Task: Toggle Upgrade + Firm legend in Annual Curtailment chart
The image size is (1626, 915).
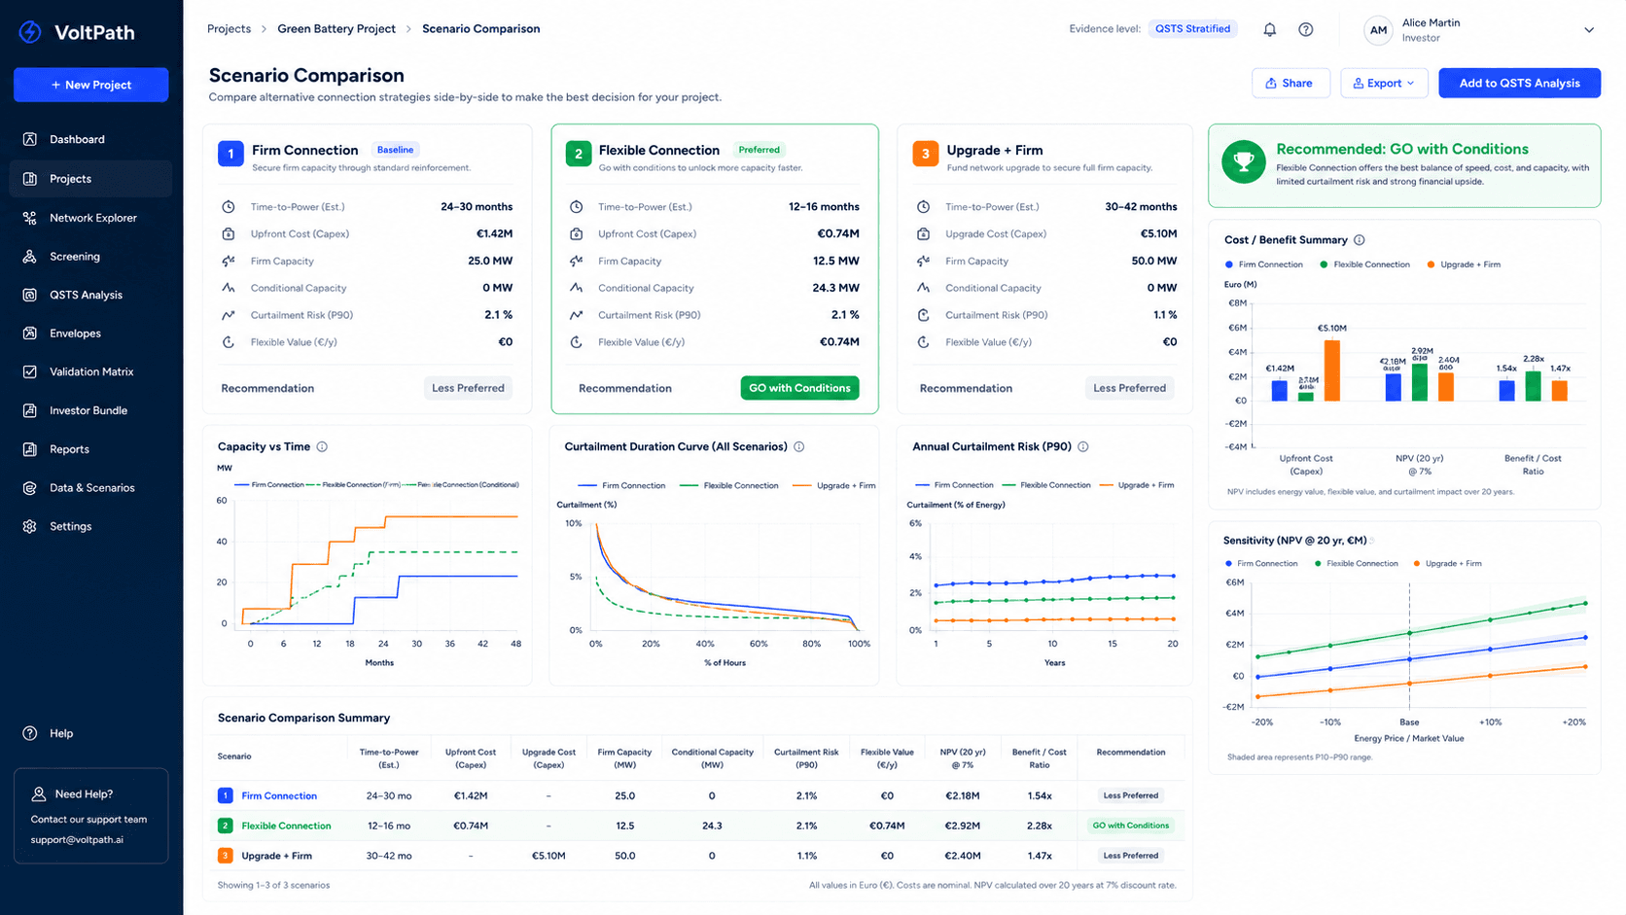Action: point(1136,485)
